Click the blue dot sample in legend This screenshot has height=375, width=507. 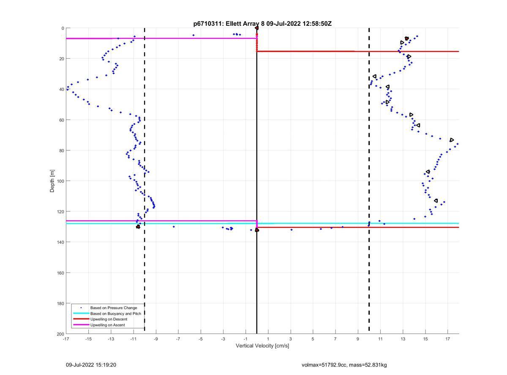pos(81,308)
